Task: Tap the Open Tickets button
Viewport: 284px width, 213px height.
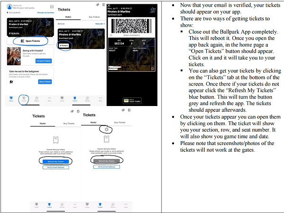Action: (x=30, y=41)
